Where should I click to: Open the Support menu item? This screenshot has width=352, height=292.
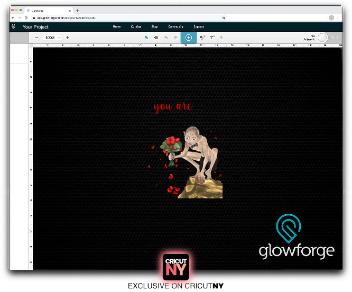(199, 26)
